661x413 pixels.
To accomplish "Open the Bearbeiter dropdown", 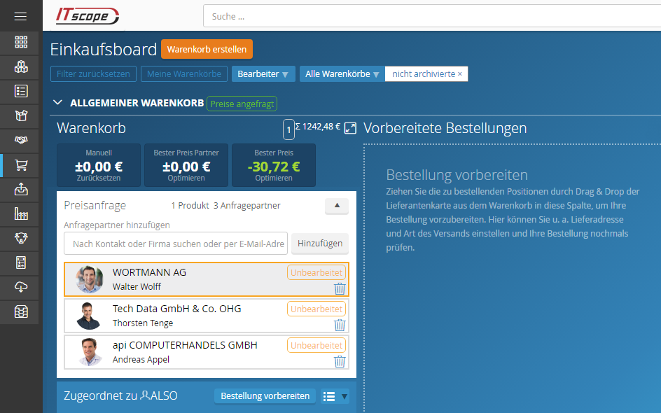I will click(x=263, y=74).
